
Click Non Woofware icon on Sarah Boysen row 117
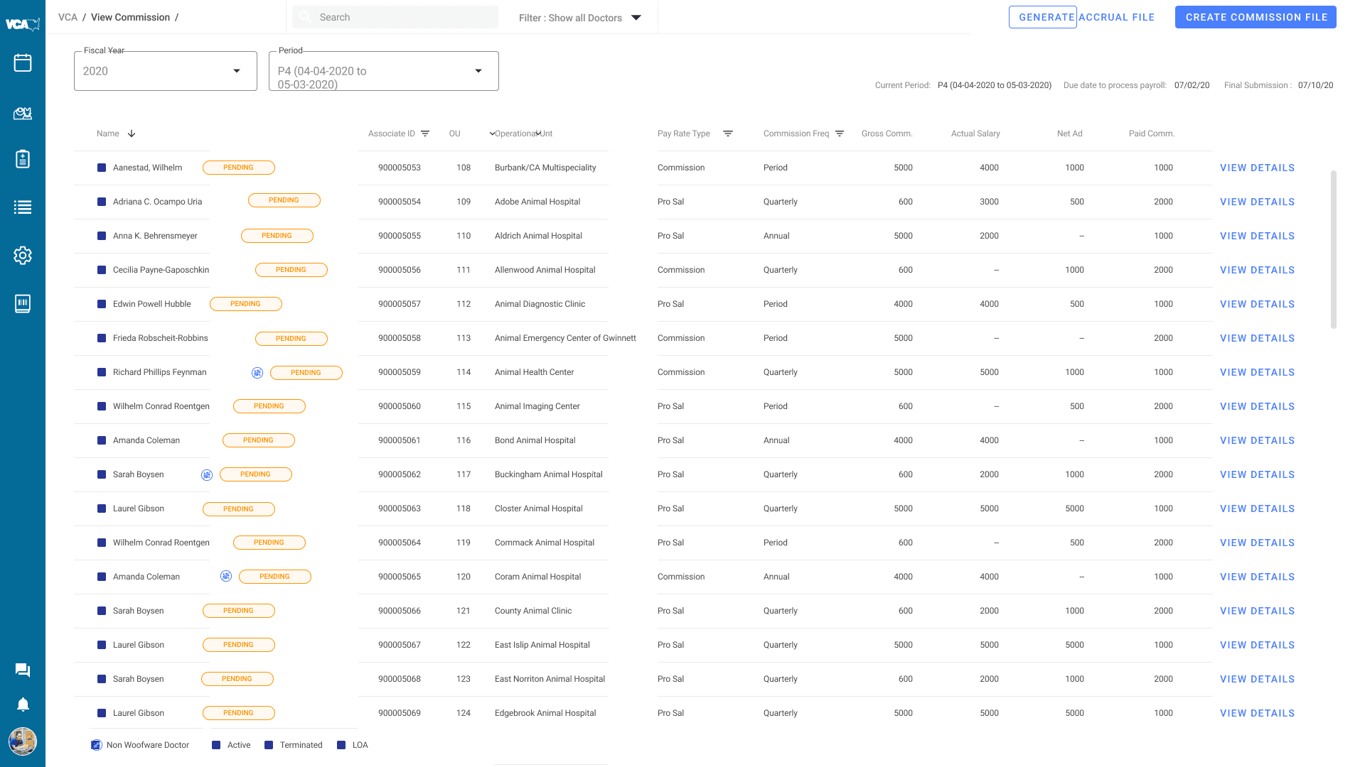coord(207,475)
